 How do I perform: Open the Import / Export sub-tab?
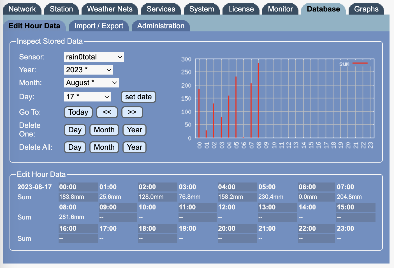click(99, 26)
